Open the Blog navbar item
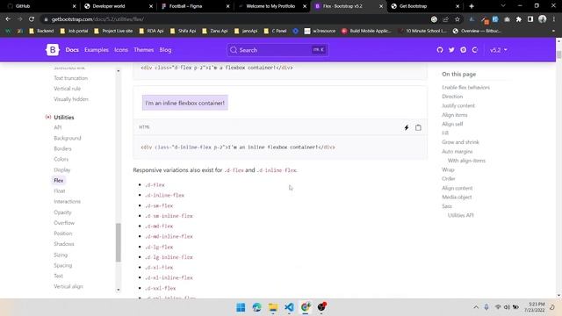The image size is (562, 316). pos(165,50)
